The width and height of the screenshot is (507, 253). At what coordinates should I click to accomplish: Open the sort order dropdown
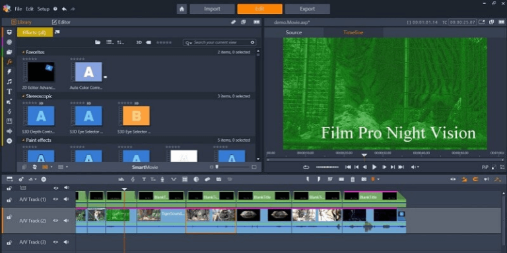[120, 42]
